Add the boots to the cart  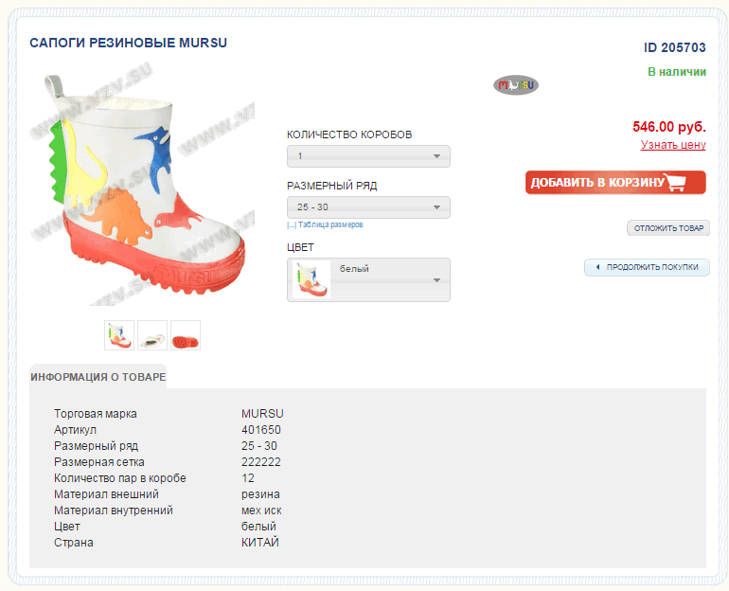click(615, 183)
